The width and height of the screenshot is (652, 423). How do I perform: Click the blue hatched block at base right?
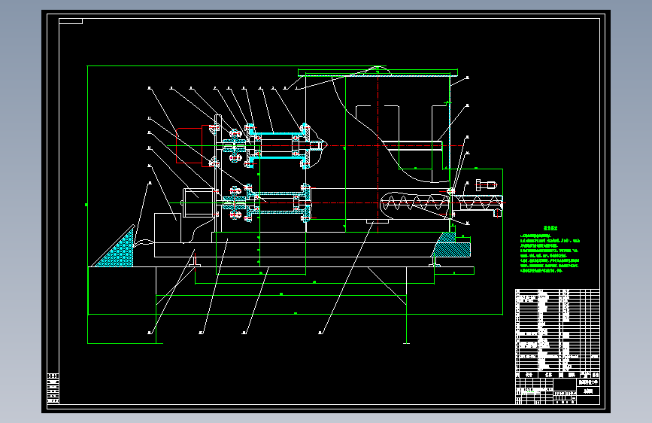click(x=451, y=245)
